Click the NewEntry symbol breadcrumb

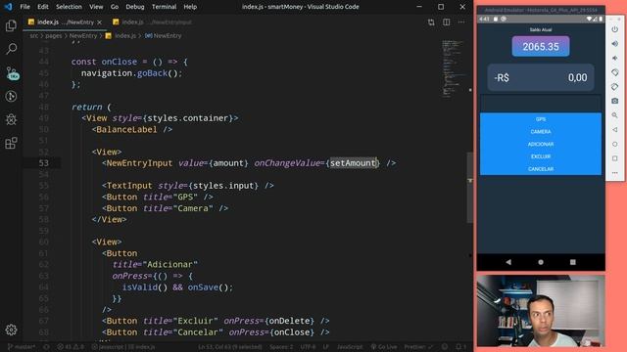[164, 36]
